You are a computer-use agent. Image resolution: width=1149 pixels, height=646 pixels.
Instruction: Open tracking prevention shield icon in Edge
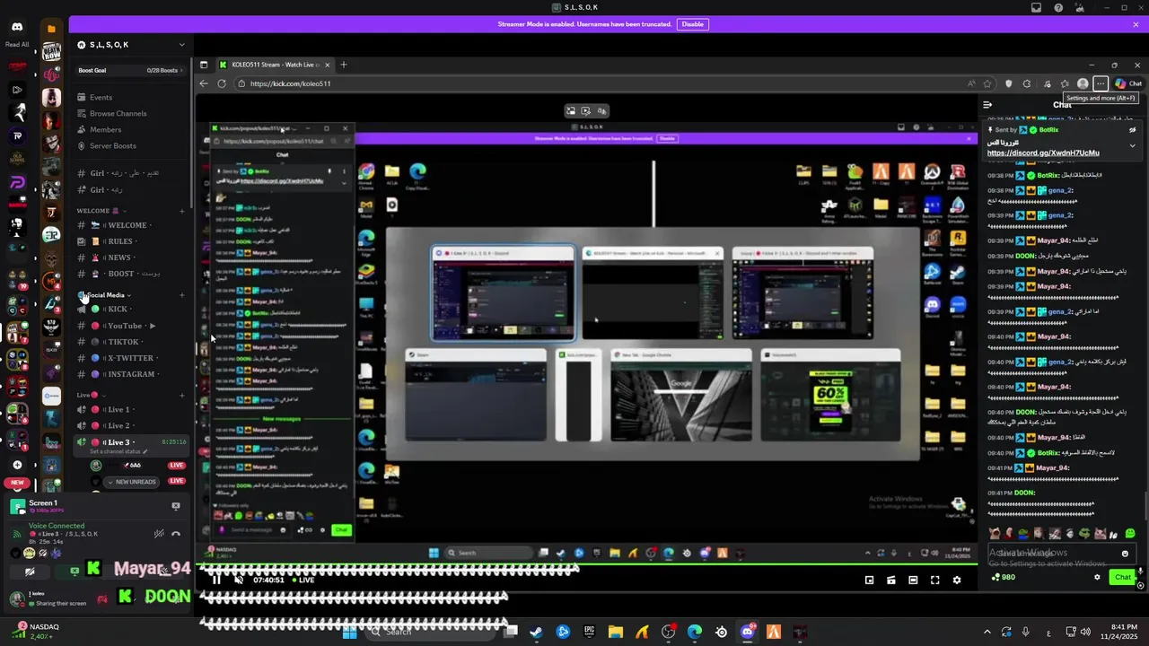[1008, 83]
